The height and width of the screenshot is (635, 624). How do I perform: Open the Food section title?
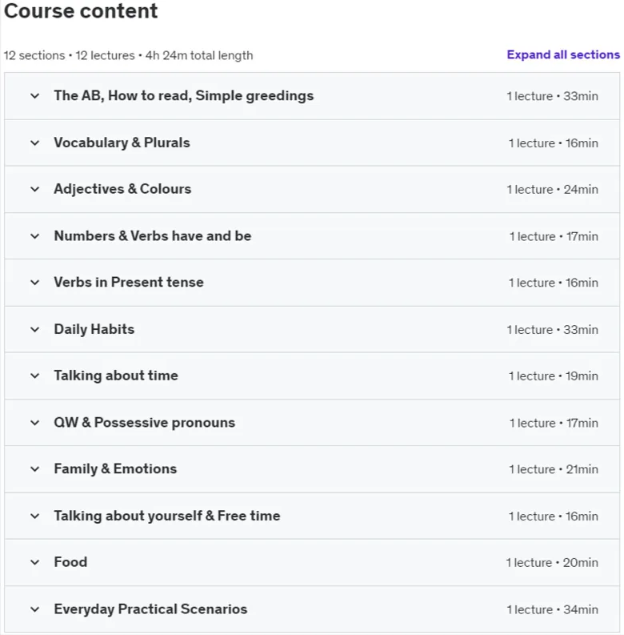coord(70,562)
